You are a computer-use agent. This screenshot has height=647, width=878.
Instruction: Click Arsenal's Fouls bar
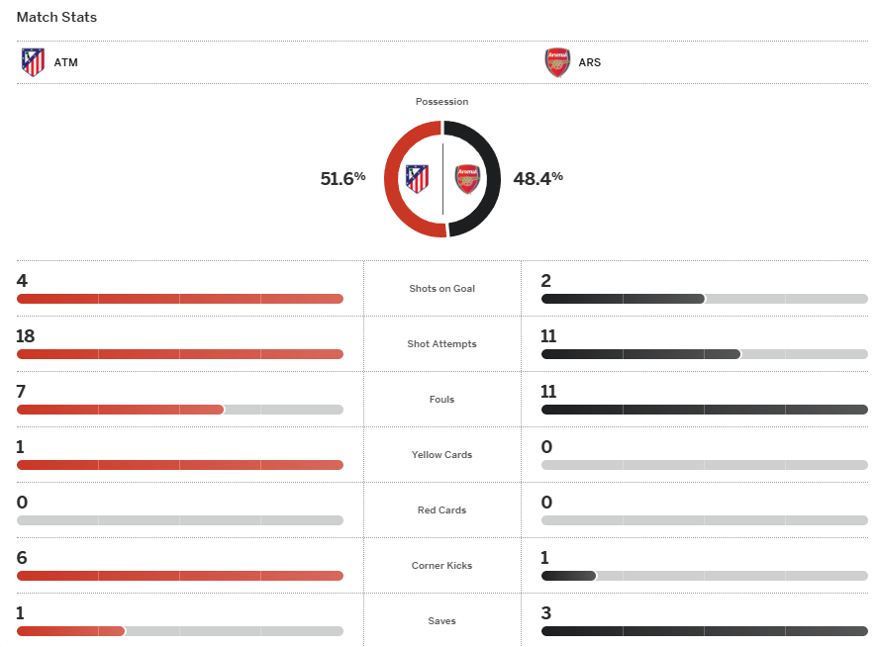pyautogui.click(x=704, y=410)
